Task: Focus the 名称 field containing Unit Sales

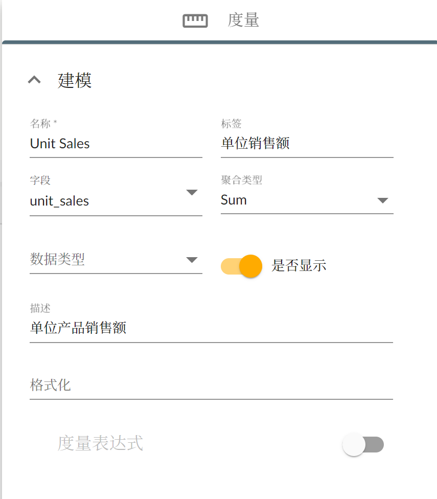Action: tap(116, 144)
